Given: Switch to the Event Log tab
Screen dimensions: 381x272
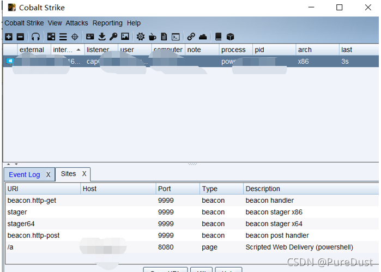Looking at the screenshot, I should click(x=25, y=174).
